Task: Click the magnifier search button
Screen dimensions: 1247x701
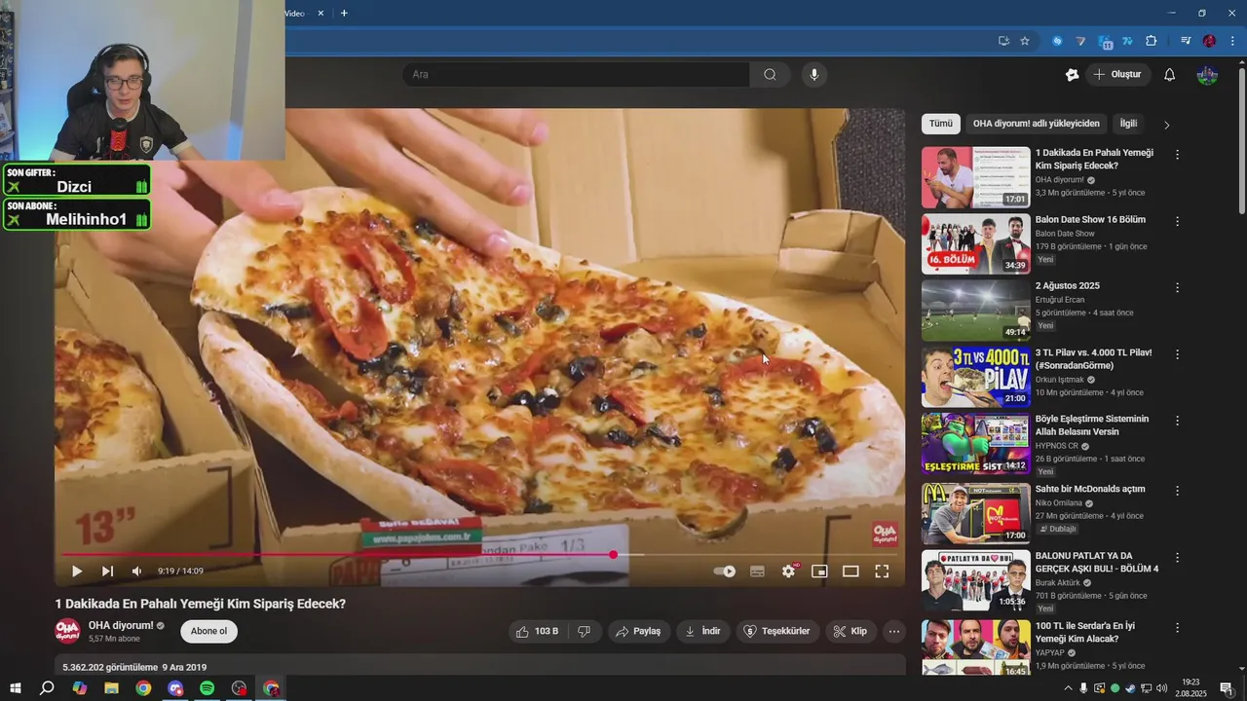Action: tap(770, 74)
